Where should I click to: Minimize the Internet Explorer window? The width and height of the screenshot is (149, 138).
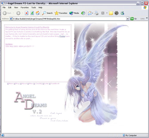click(138, 3)
